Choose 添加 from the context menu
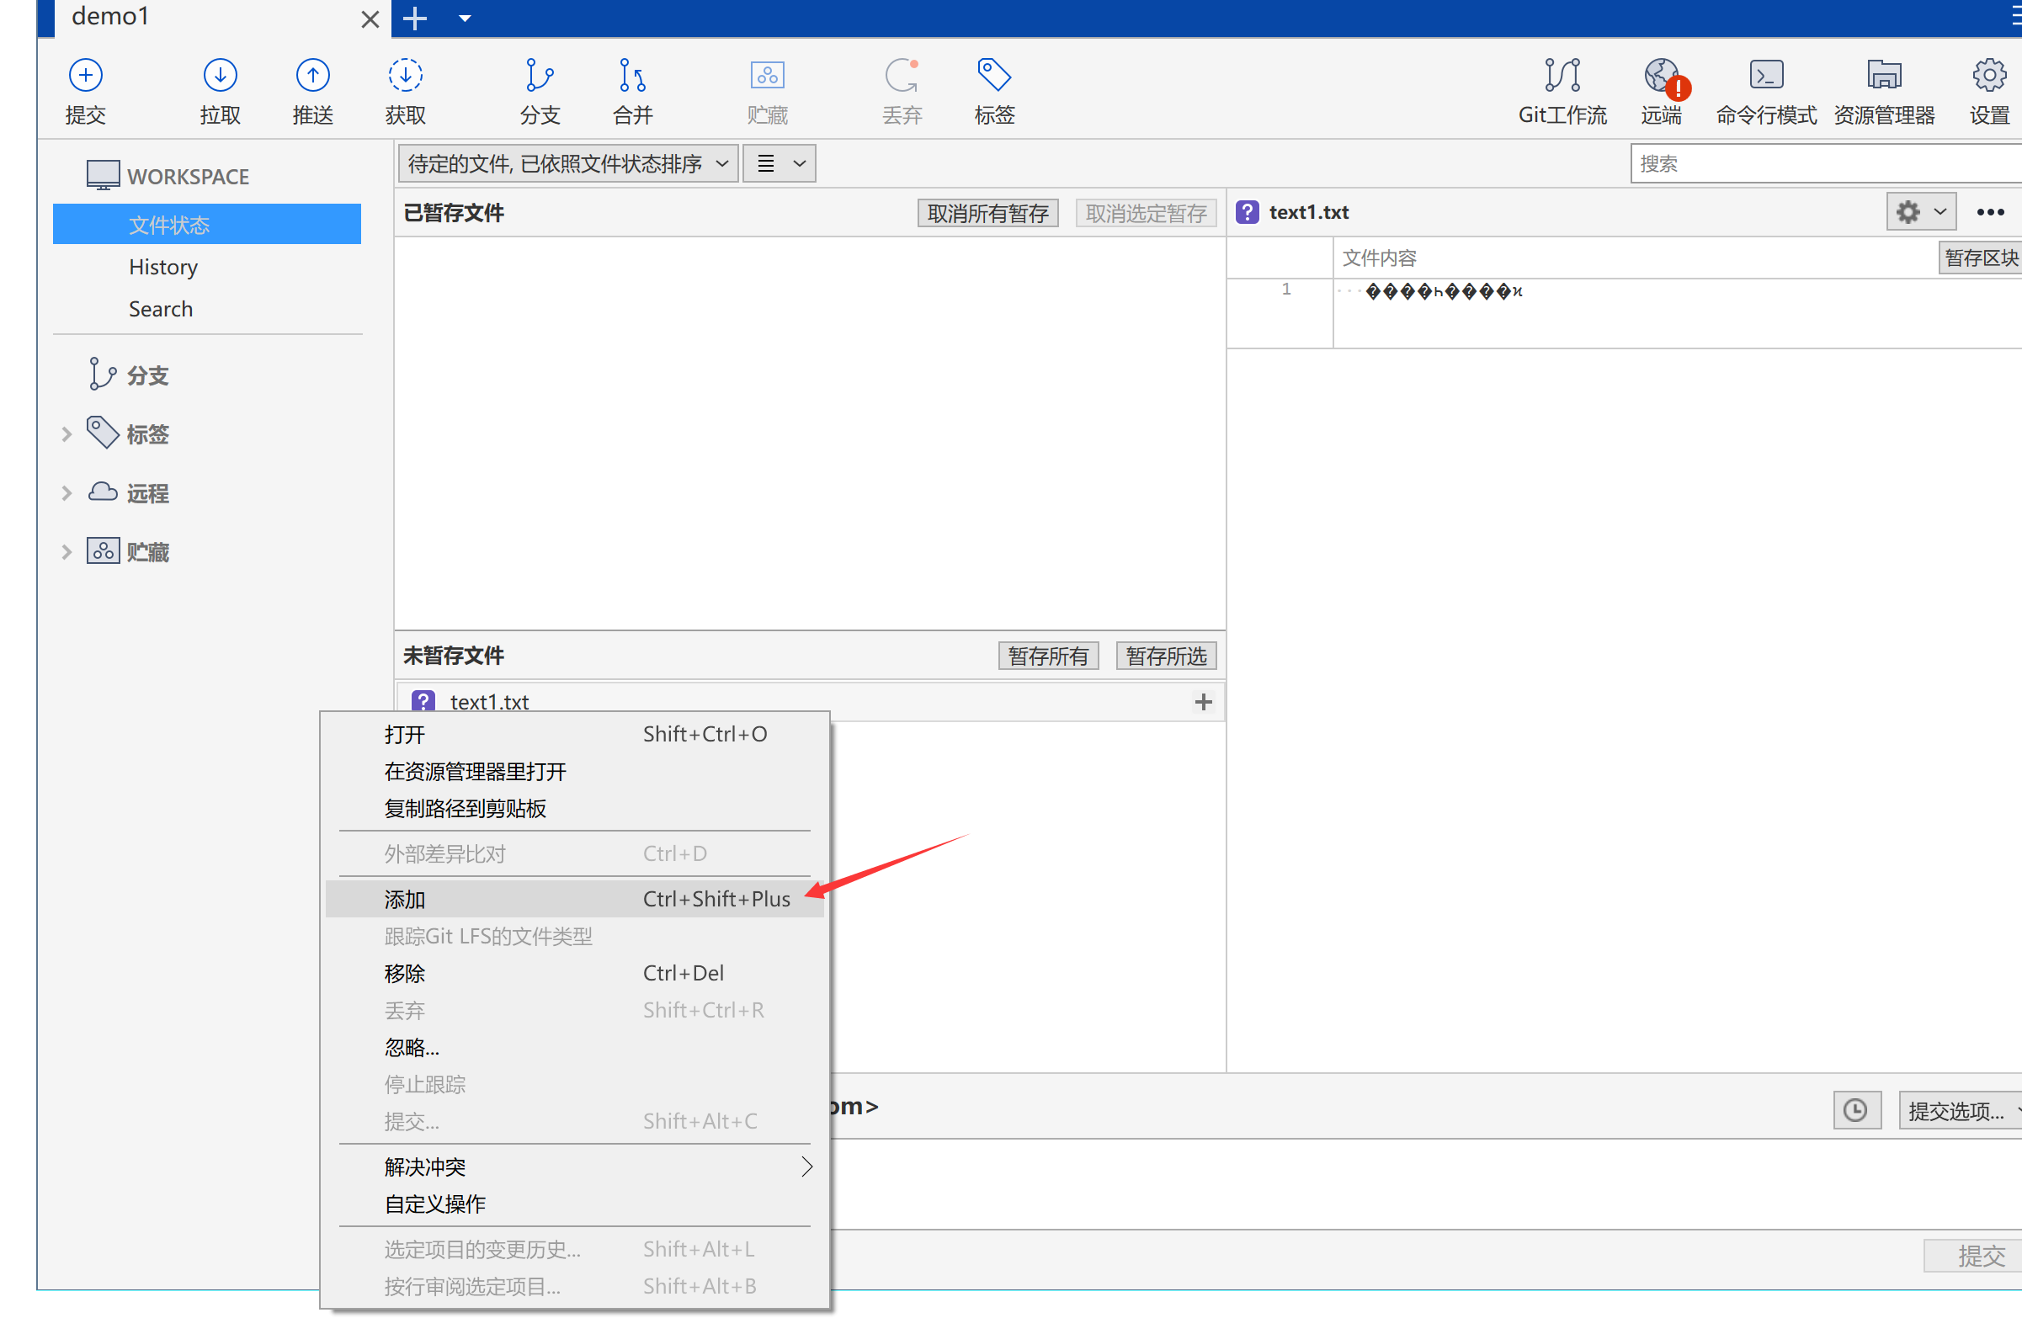Viewport: 2022px width, 1318px height. [x=404, y=900]
